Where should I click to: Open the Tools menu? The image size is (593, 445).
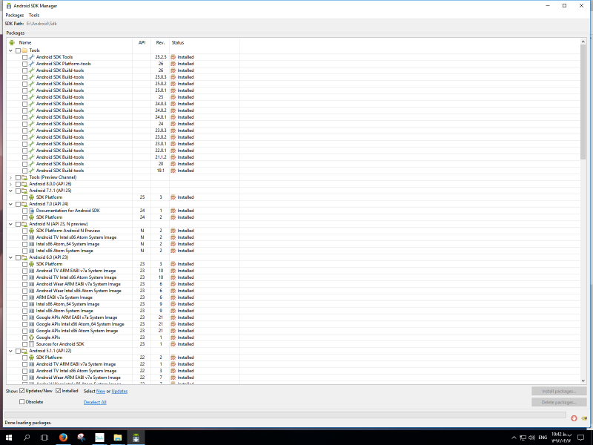34,15
